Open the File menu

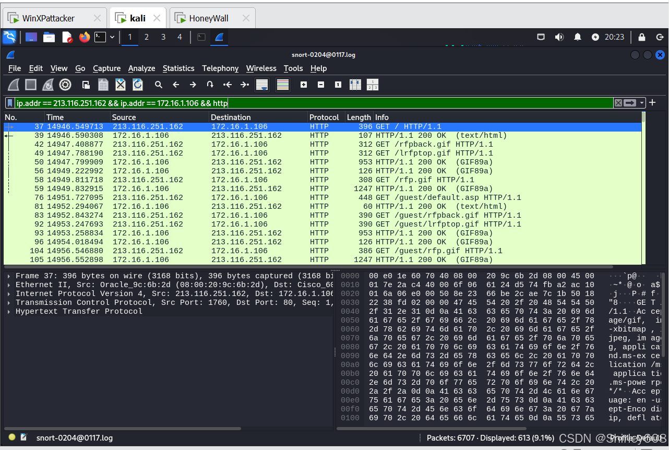tap(15, 68)
